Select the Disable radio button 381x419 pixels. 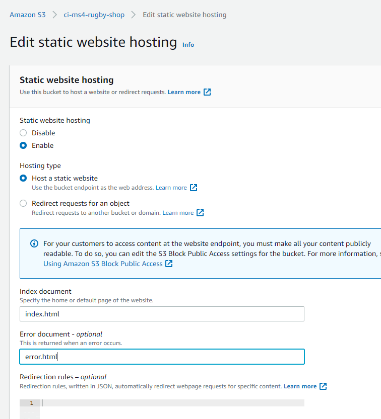coord(23,133)
